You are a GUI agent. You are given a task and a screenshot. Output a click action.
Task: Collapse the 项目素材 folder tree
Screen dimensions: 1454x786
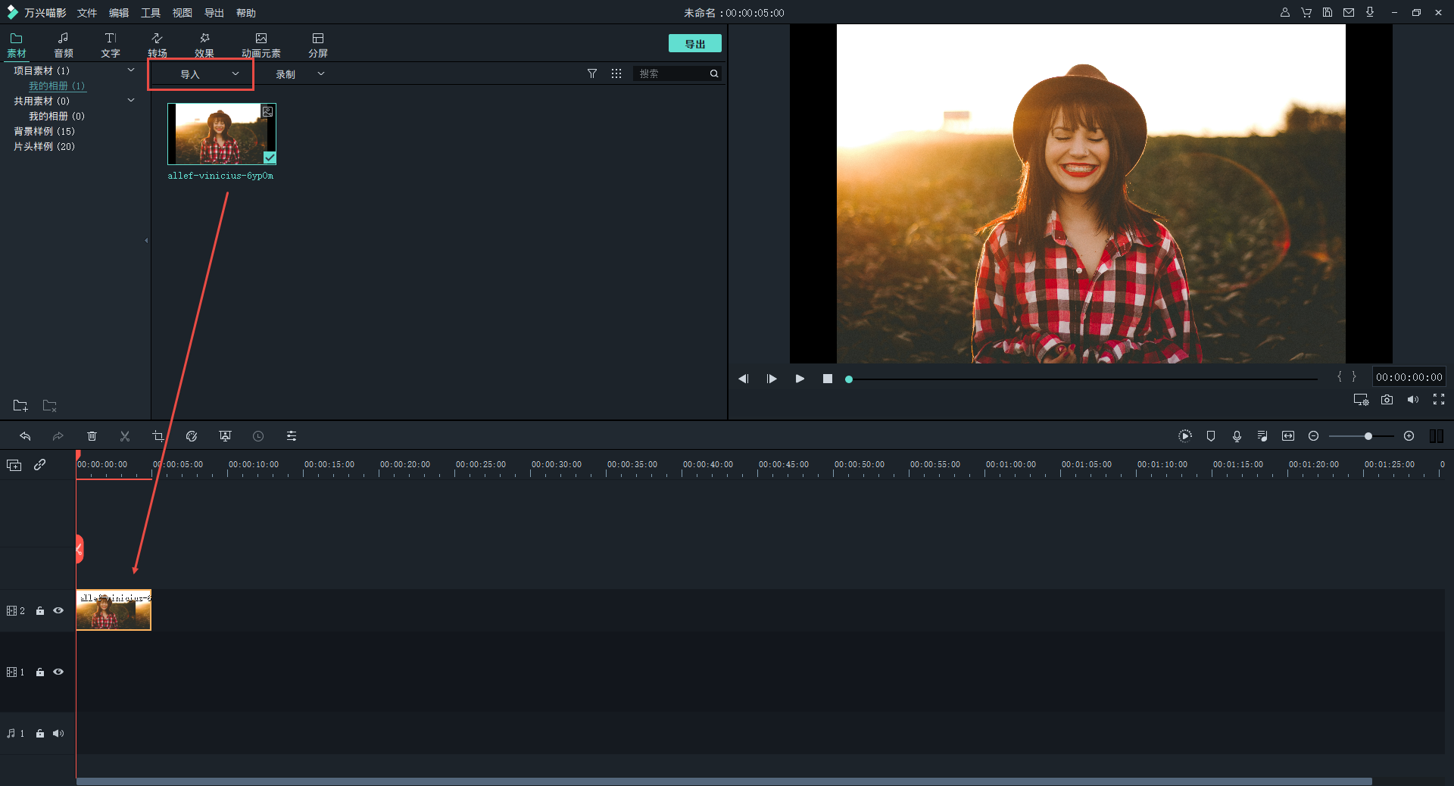tap(131, 70)
